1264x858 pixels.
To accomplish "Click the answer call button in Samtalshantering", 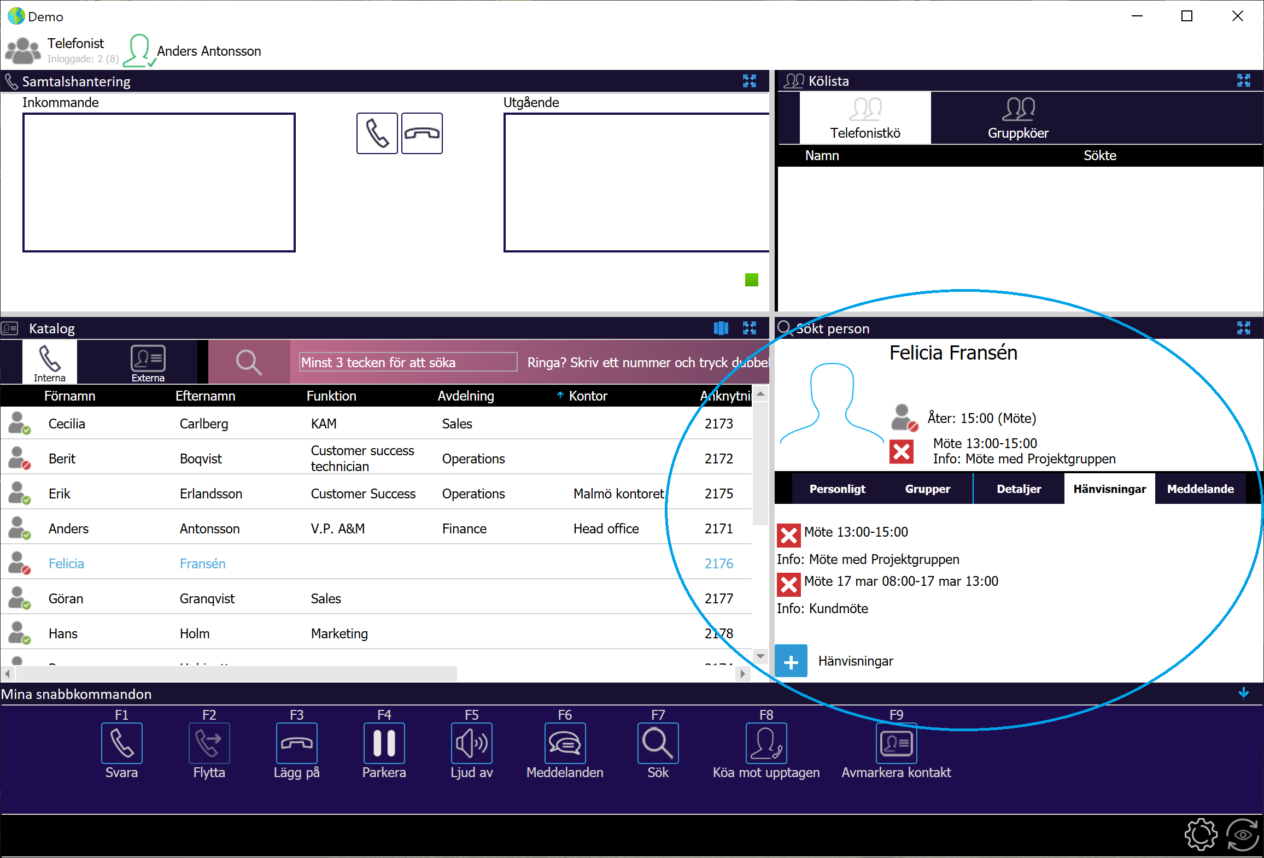I will [x=377, y=133].
